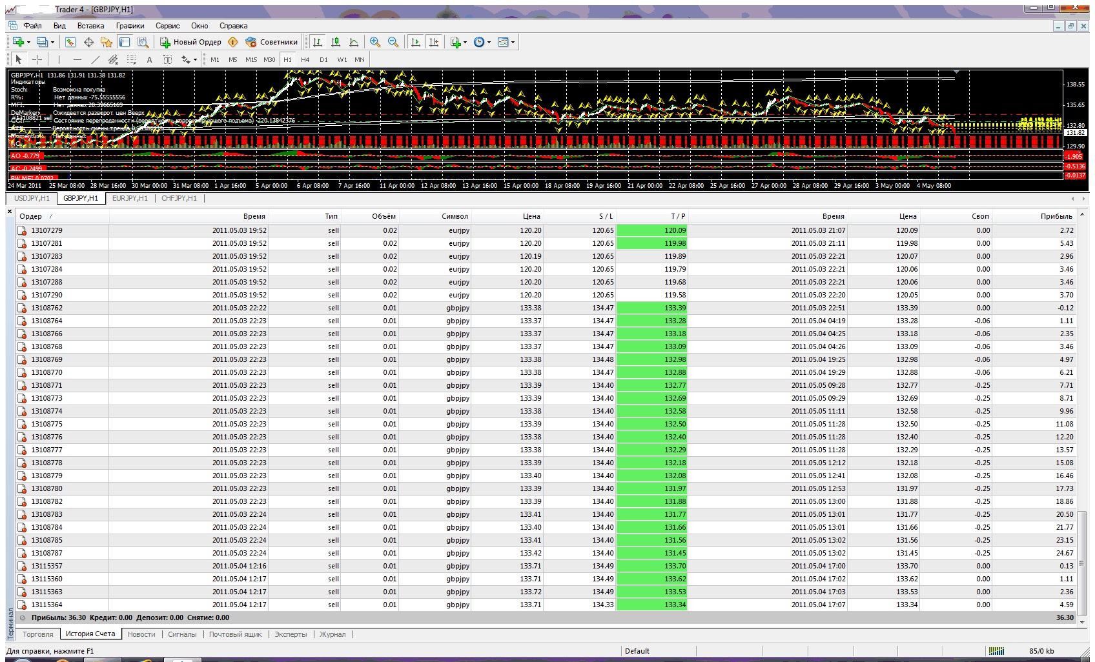Switch to the EURJPY,H1 chart tab
Image resolution: width=1095 pixels, height=662 pixels.
pyautogui.click(x=130, y=198)
